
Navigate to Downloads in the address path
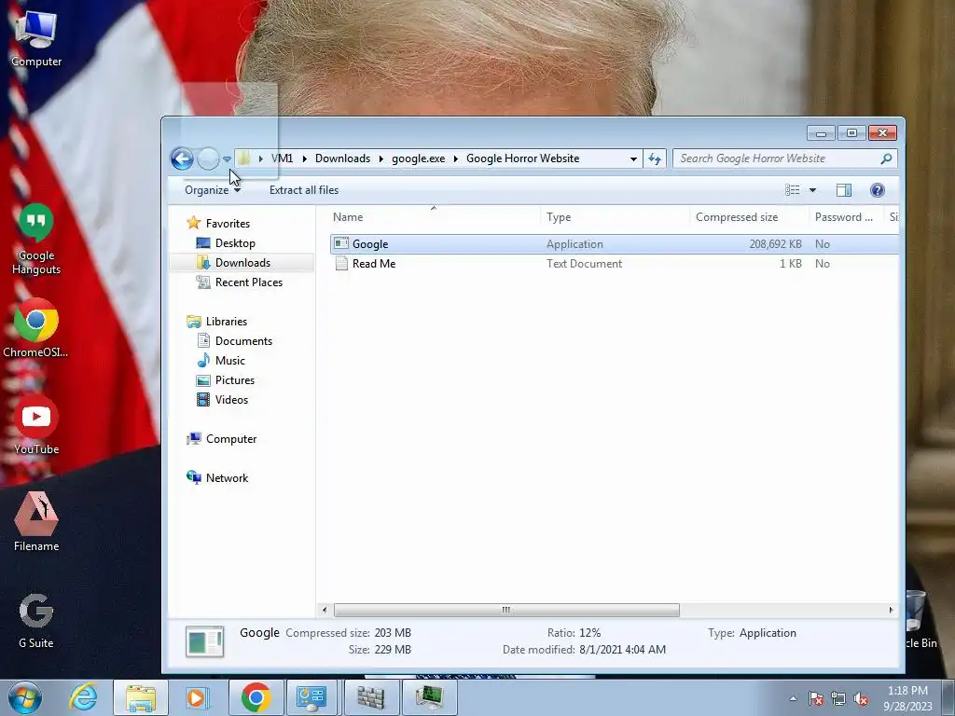tap(342, 158)
